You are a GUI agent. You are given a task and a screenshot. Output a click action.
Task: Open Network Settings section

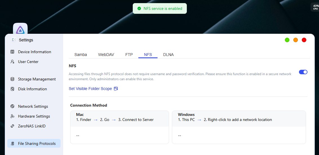pos(34,106)
